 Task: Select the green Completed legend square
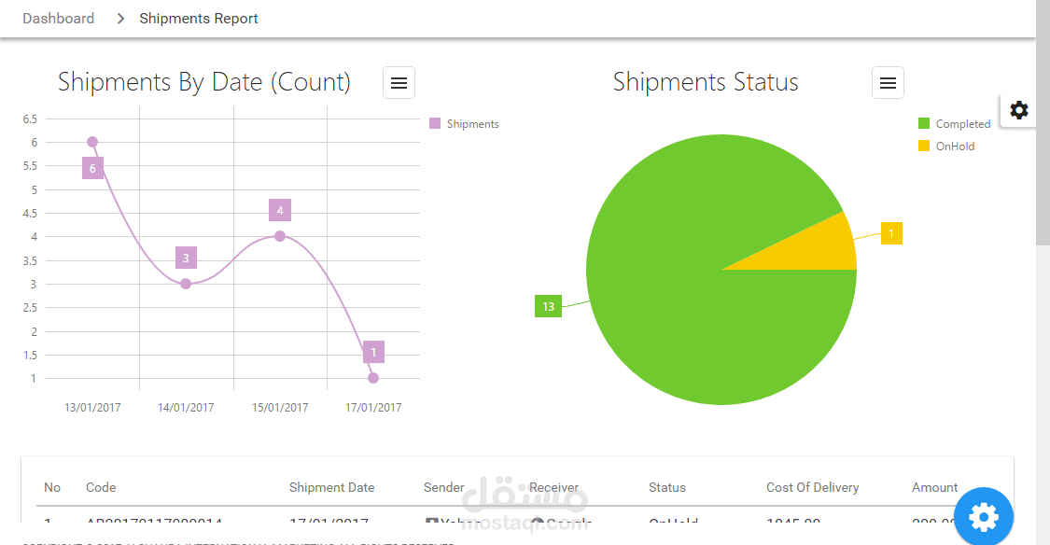(926, 123)
